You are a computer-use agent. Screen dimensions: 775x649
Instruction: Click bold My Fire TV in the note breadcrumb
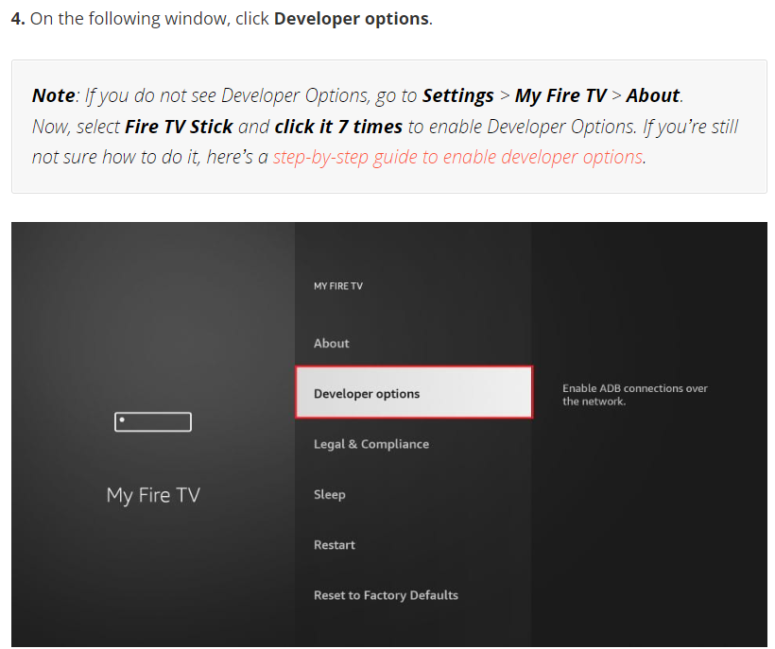pos(560,95)
